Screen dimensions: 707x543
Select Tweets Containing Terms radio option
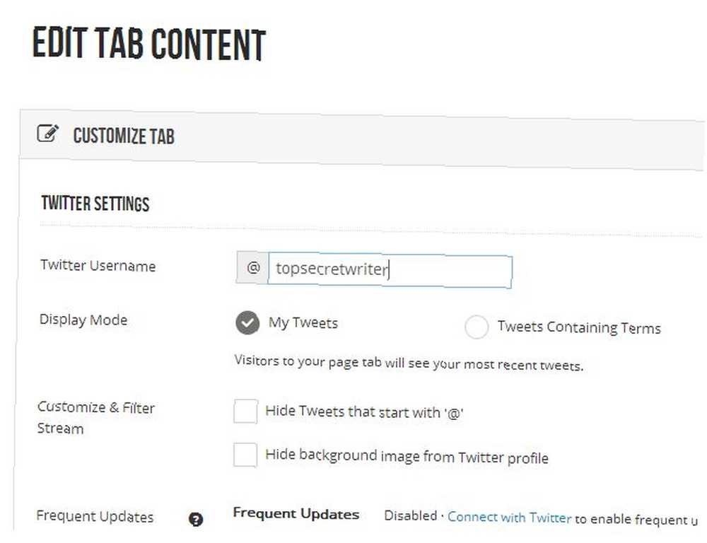click(477, 326)
